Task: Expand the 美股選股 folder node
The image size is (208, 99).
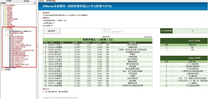Action: pyautogui.click(x=4, y=16)
